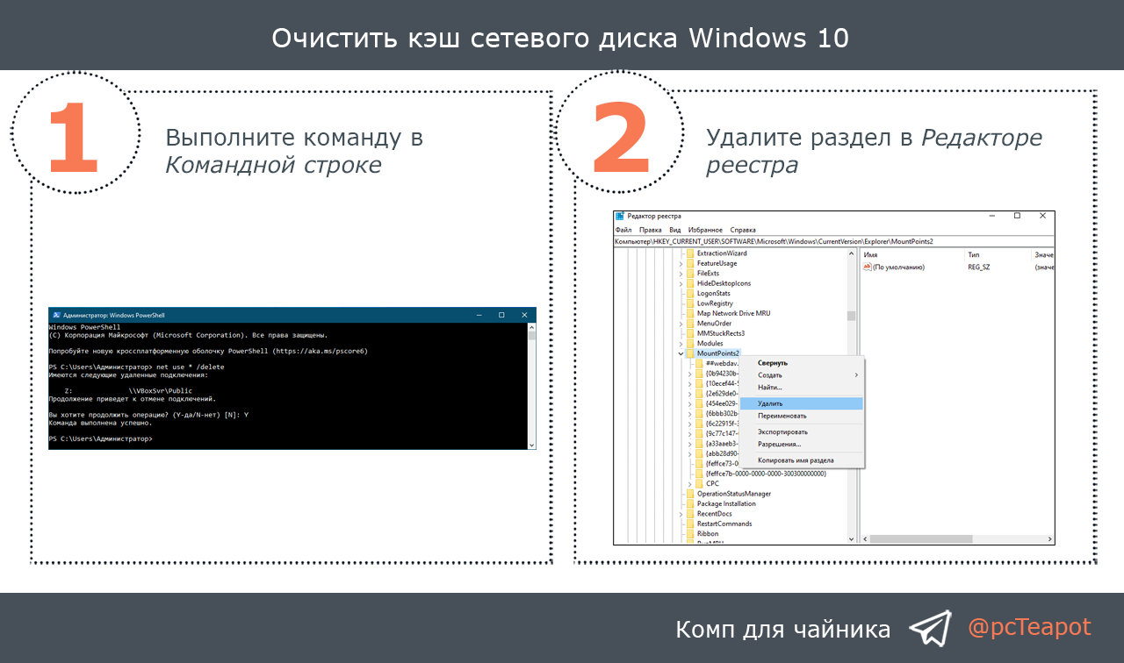Screen dimensions: 1124x663
Task: Click the Telegram paper plane icon
Action: (930, 628)
